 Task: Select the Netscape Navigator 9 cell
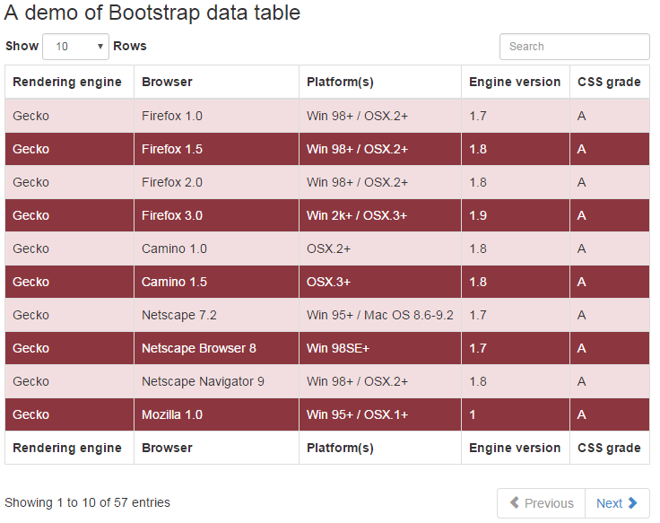[216, 381]
